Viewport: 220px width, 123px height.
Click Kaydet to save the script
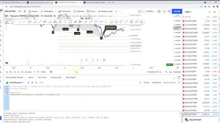[146, 83]
